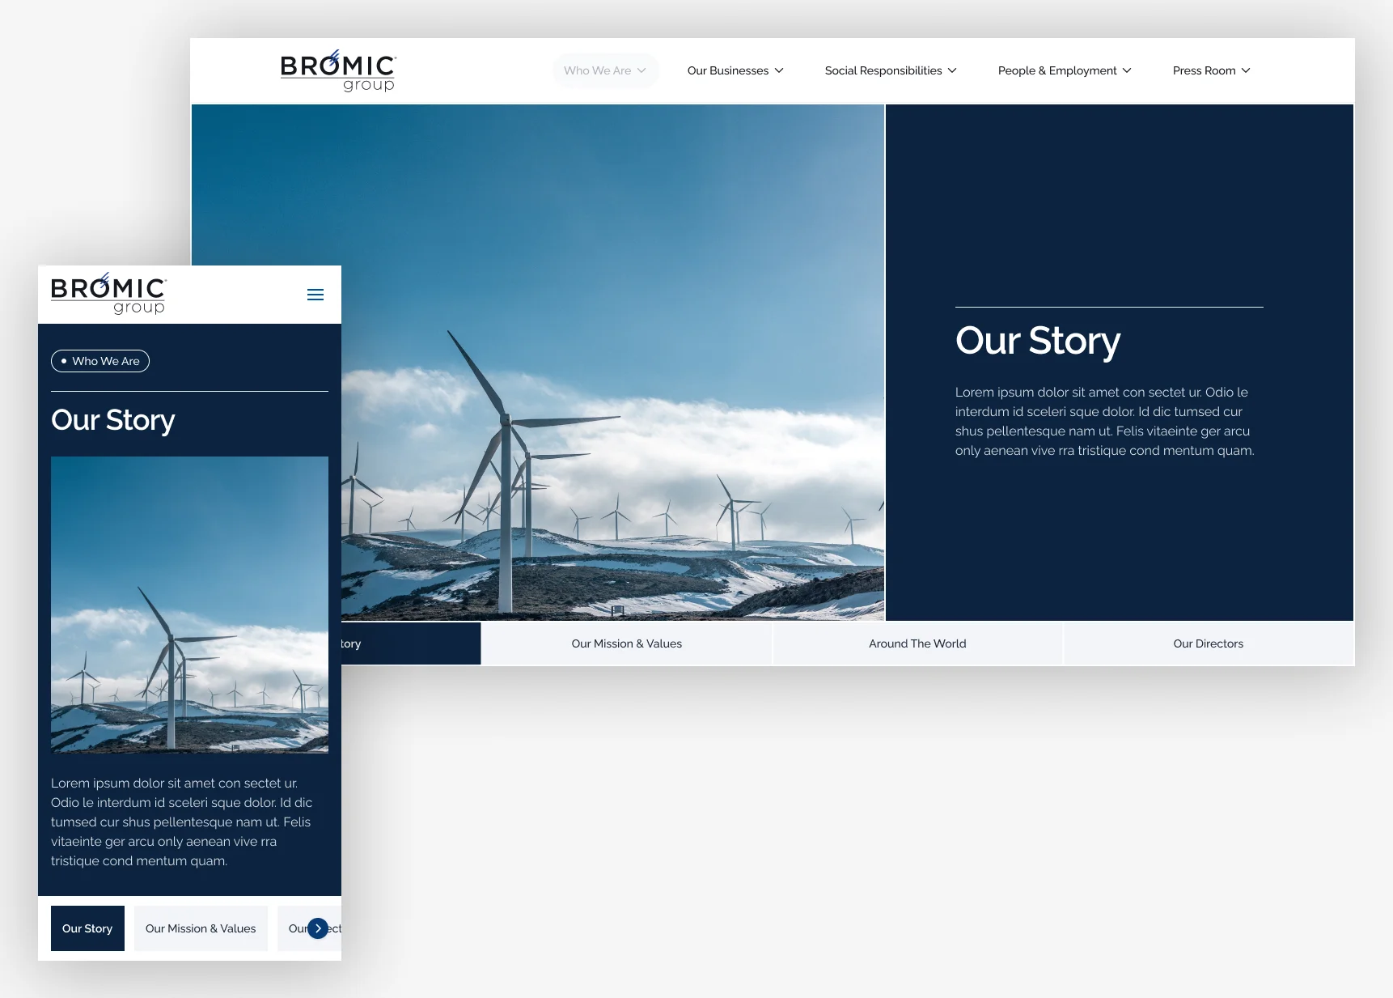Open the mobile hamburger menu

point(315,295)
